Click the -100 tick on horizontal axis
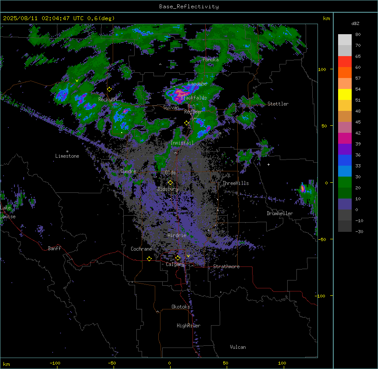The width and height of the screenshot is (378, 369). 55,363
